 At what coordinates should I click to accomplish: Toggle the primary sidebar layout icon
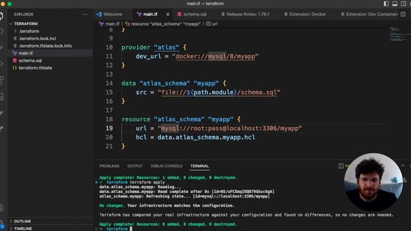(386, 4)
